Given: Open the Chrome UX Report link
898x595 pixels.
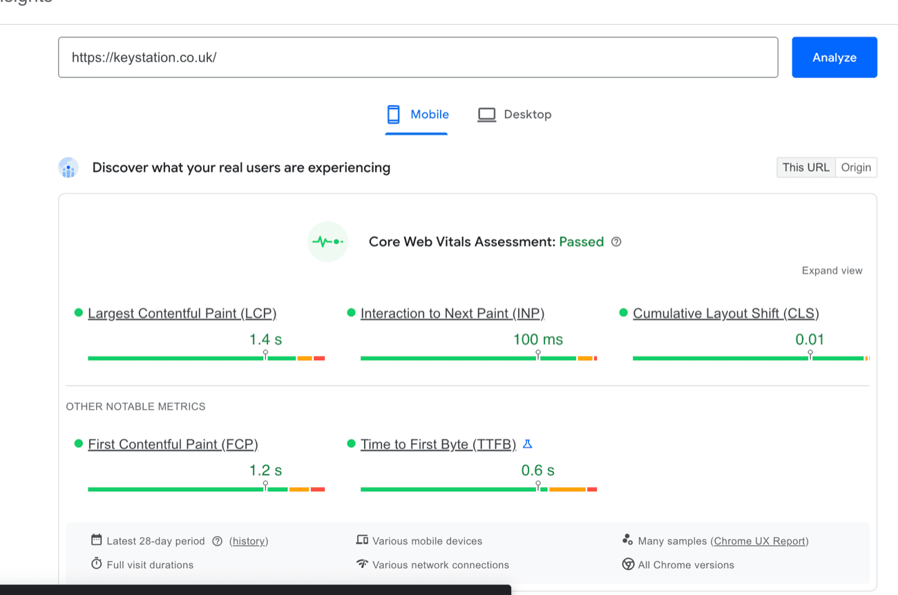Looking at the screenshot, I should (759, 541).
